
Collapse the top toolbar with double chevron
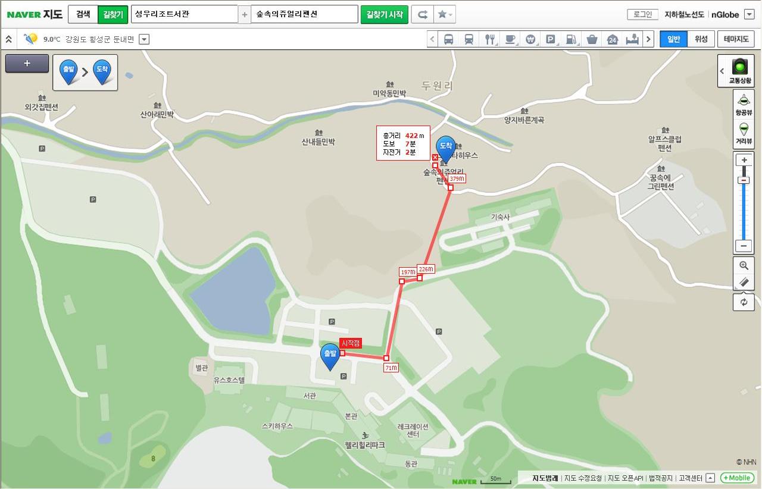point(9,39)
